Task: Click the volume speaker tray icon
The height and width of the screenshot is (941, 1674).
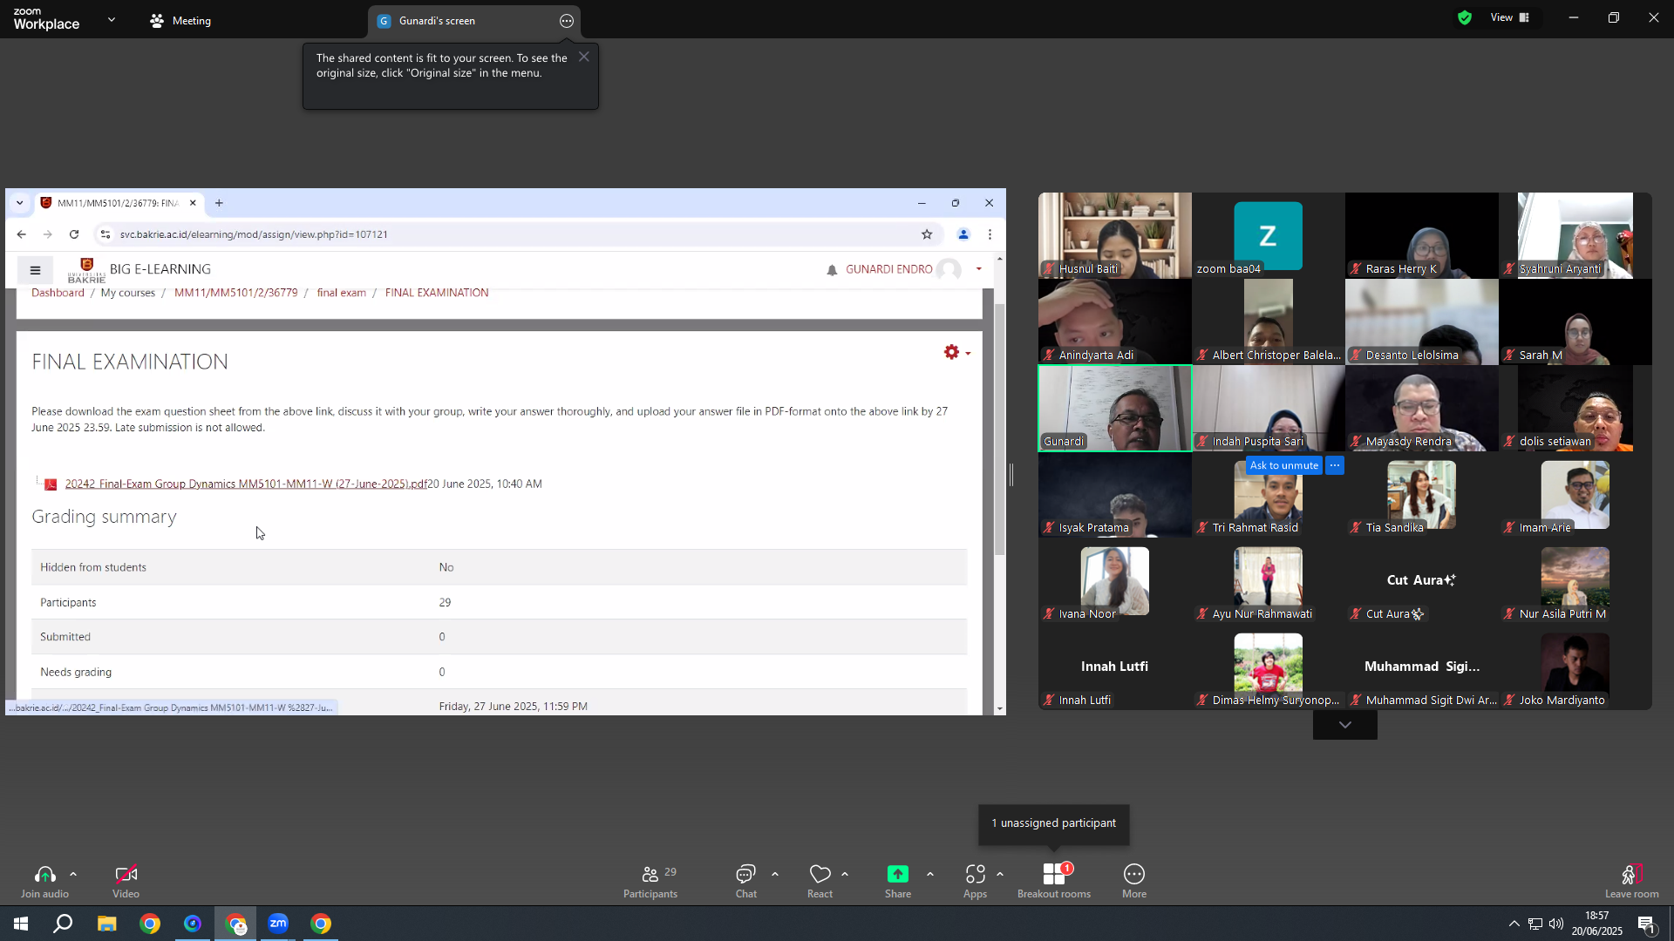Action: [x=1556, y=924]
